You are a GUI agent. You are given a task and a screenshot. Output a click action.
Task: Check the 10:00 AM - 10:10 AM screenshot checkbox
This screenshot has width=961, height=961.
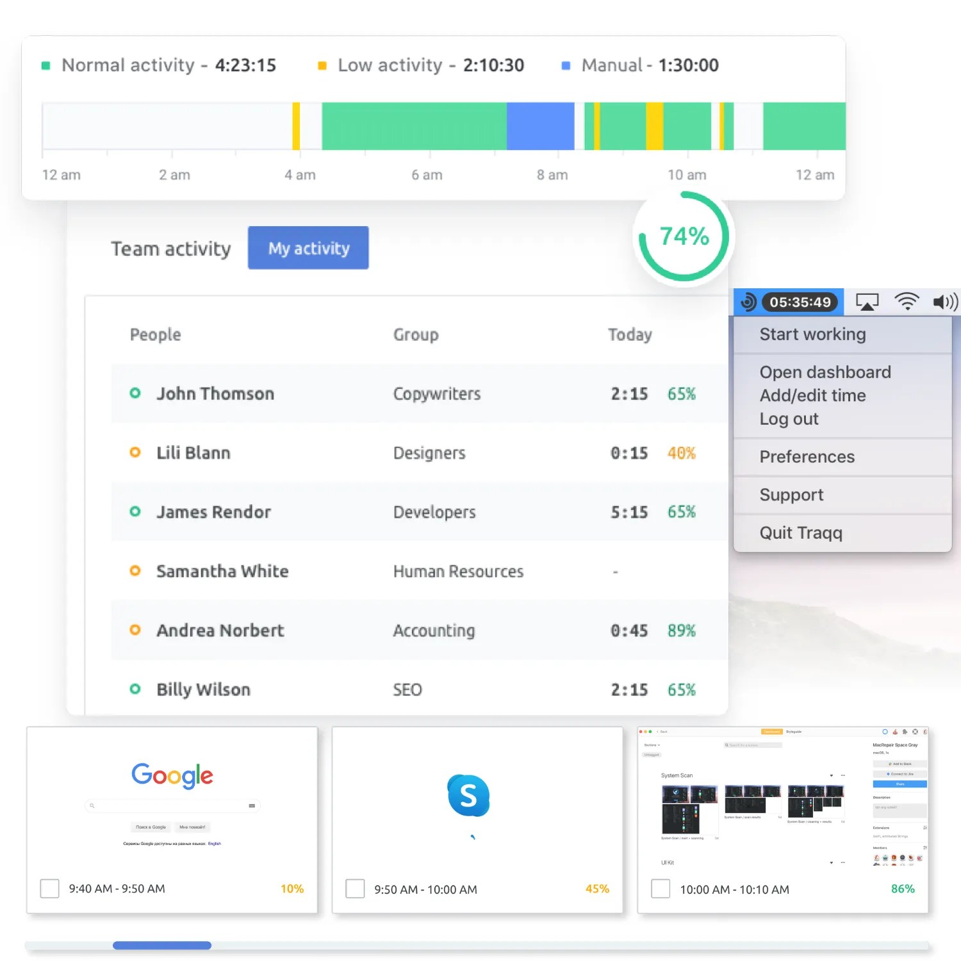pos(661,889)
